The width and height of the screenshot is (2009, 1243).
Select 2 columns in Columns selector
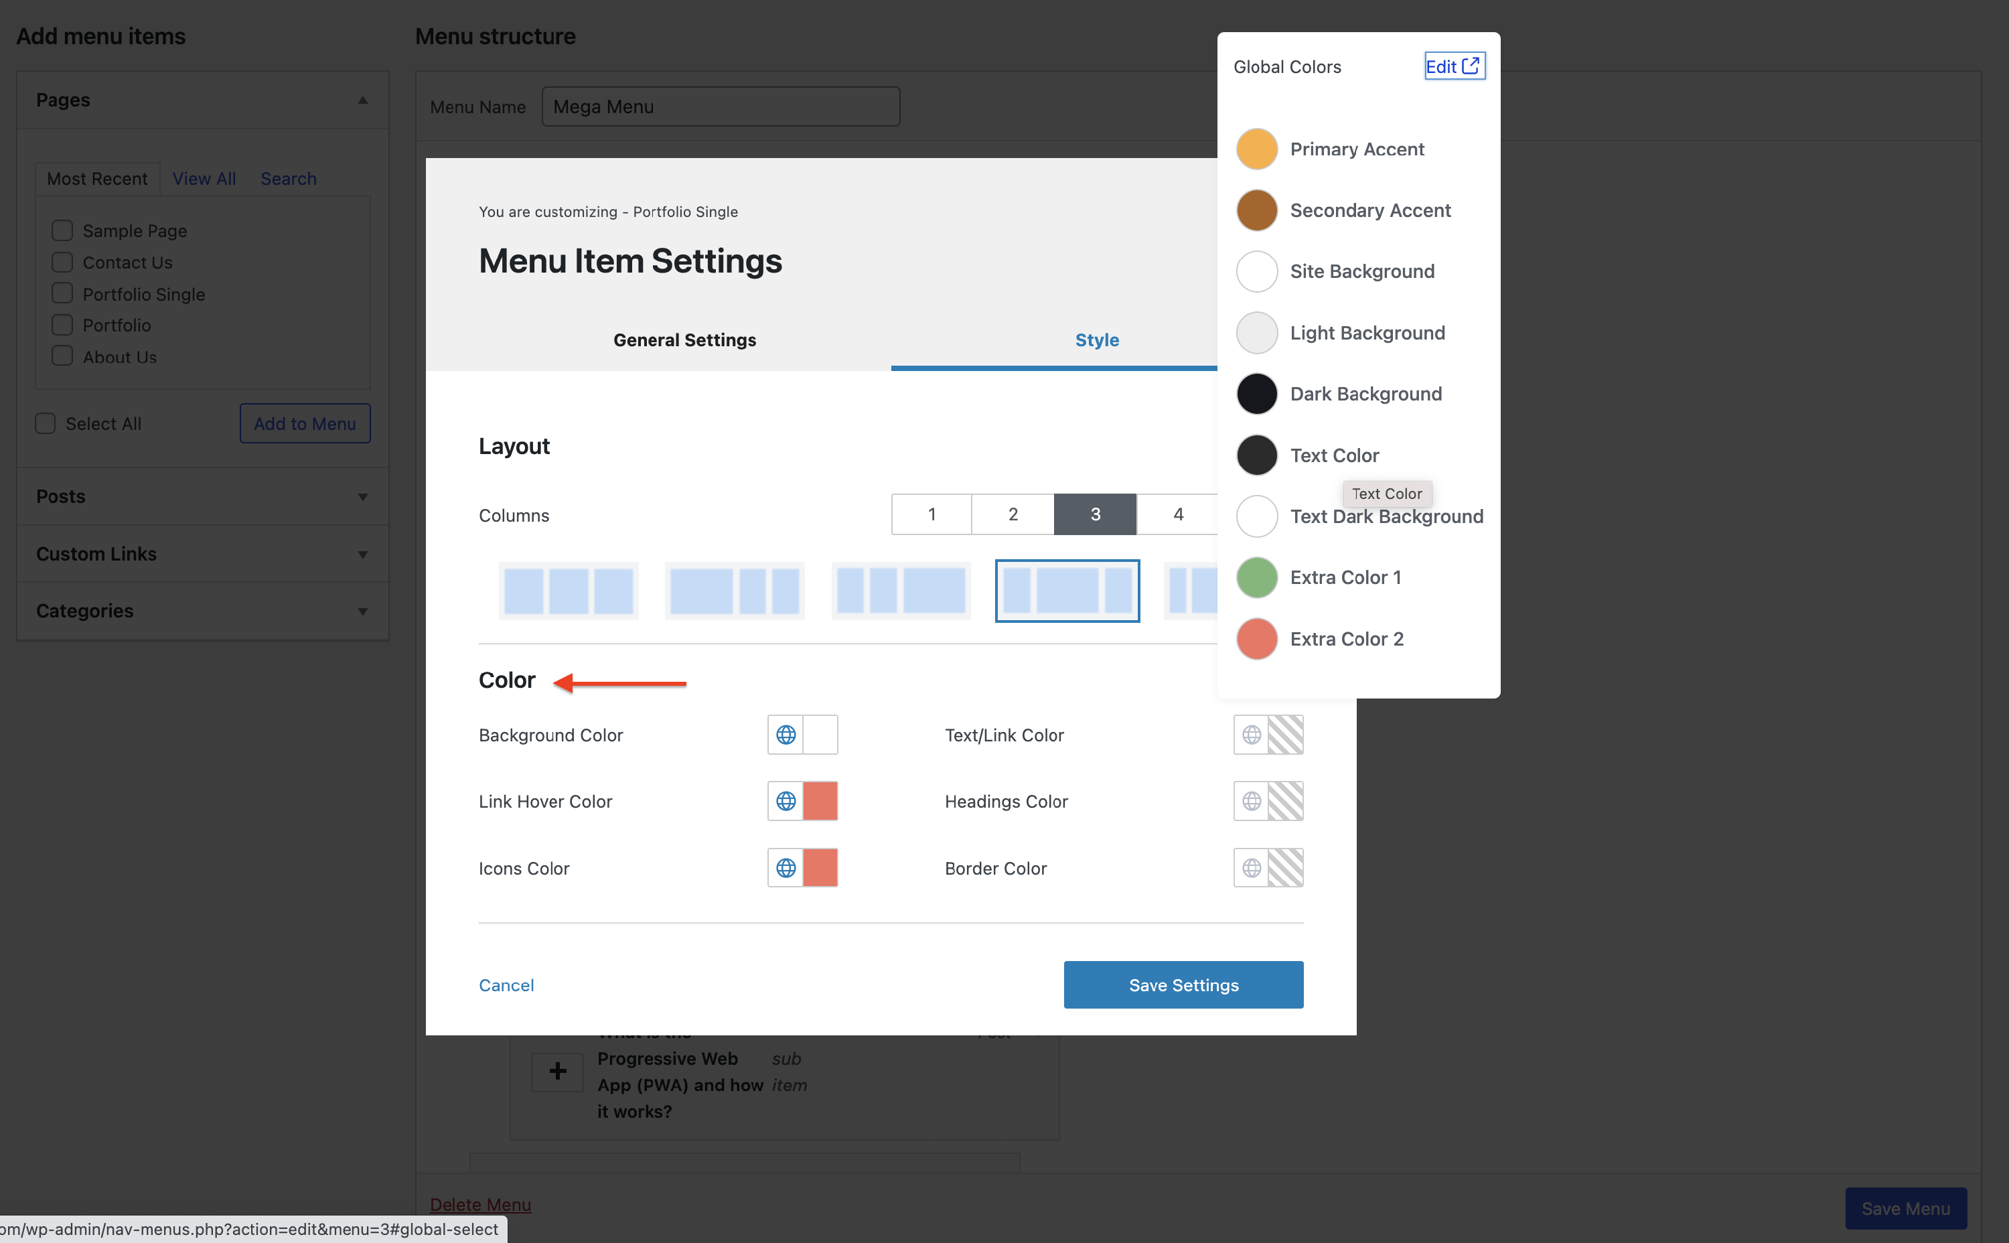[1013, 514]
